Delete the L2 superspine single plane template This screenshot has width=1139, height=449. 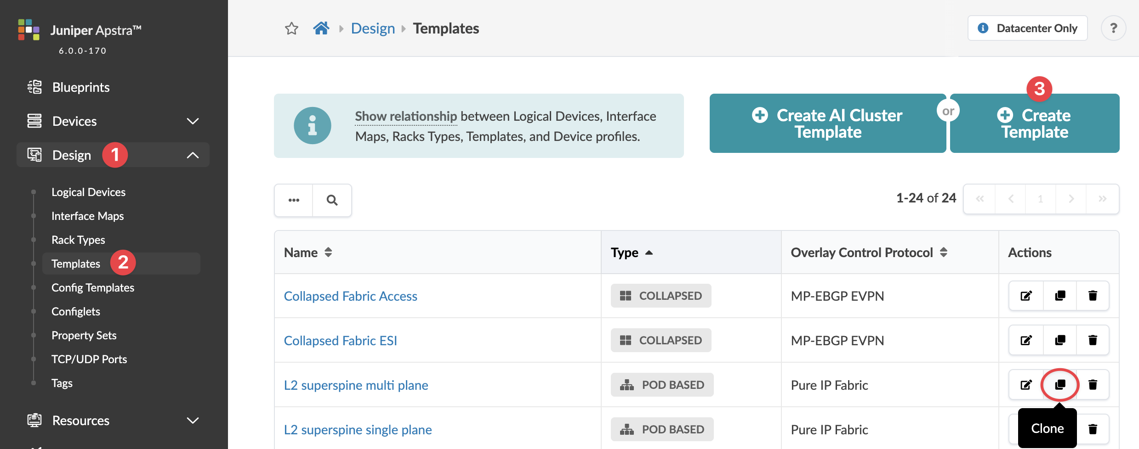click(1093, 429)
